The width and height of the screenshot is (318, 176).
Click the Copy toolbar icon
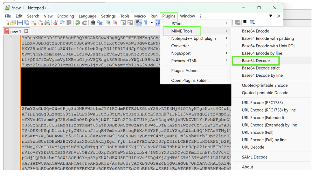coord(62,23)
